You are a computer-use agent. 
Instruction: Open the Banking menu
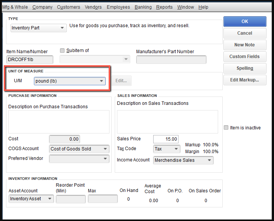(143, 7)
